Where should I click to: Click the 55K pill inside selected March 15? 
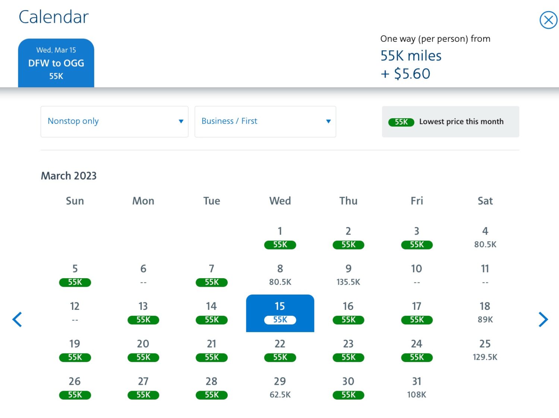pyautogui.click(x=280, y=320)
